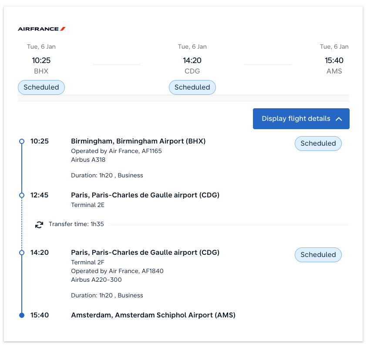
Task: Click the 14:20 CDG time in summary
Action: click(192, 60)
